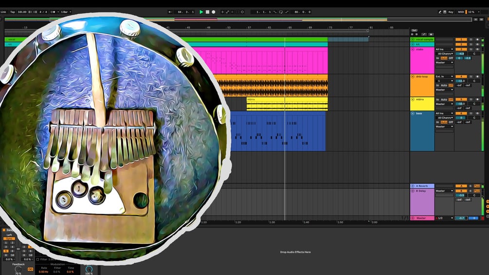Screen dimensions: 489x275
Task: Open metronome settings dropdown arrow
Action: pyautogui.click(x=58, y=12)
